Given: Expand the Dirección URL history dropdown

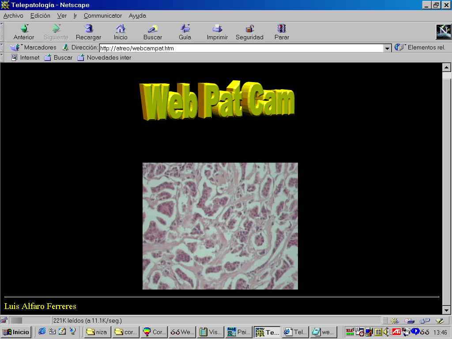Looking at the screenshot, I should 388,48.
